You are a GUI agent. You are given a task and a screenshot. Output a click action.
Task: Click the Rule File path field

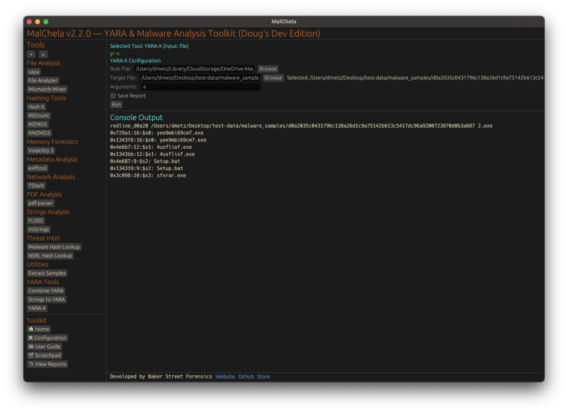pos(194,69)
